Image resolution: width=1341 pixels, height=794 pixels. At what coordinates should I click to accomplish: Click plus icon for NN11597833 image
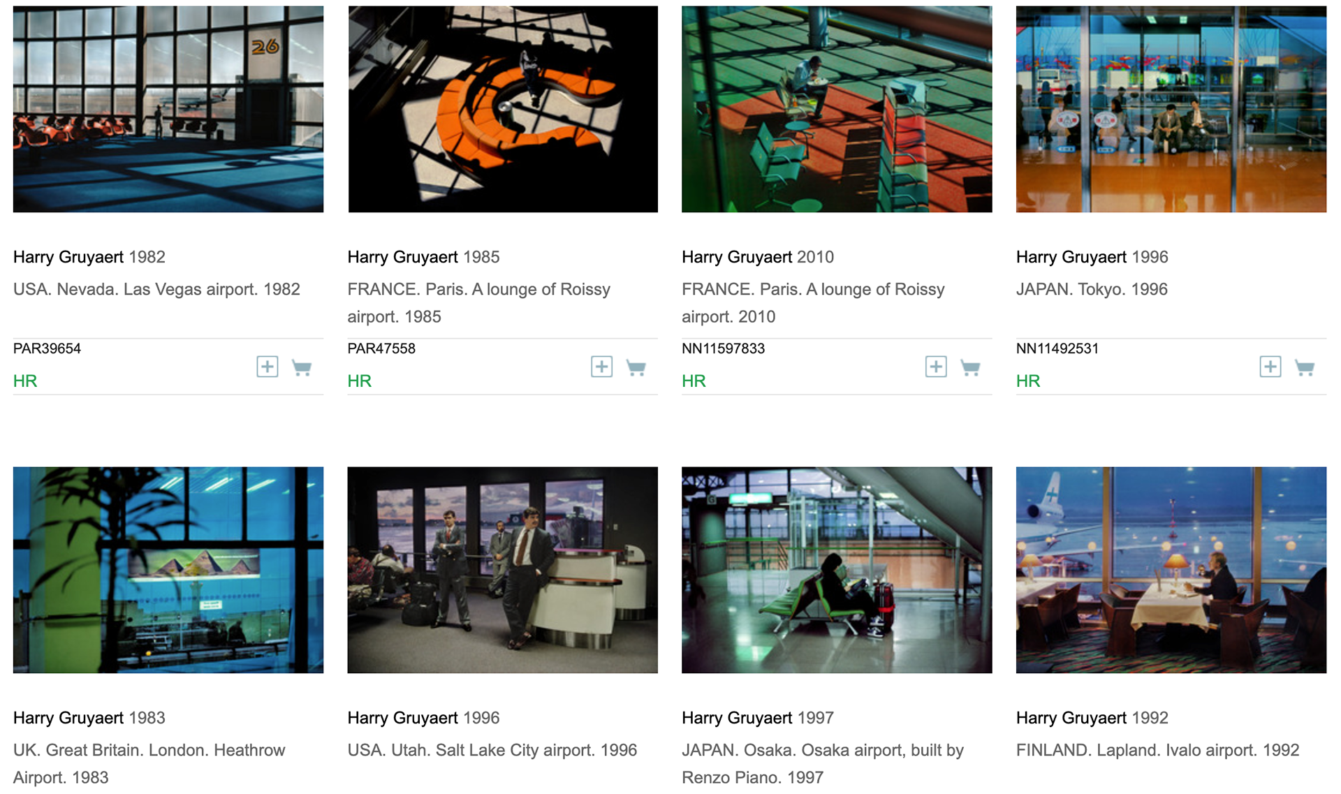click(x=936, y=367)
